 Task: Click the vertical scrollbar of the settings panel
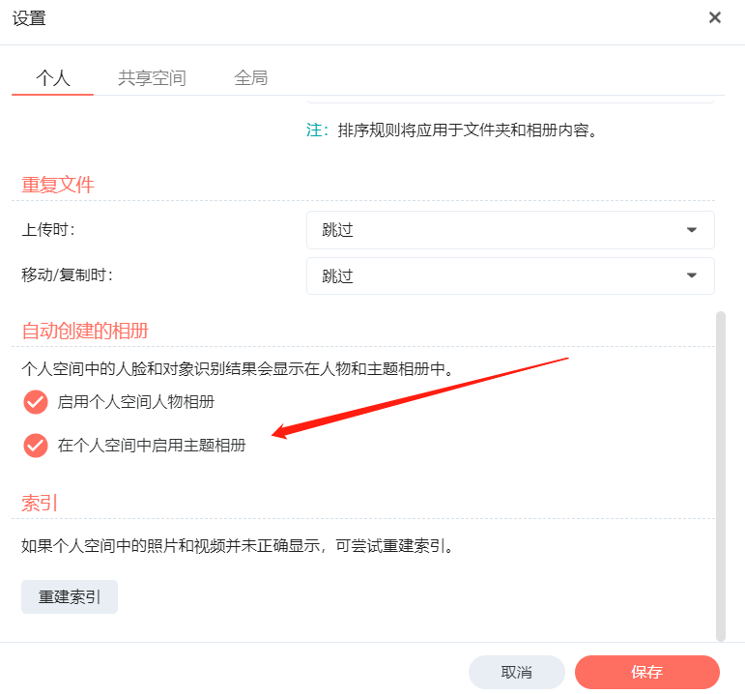click(x=721, y=477)
